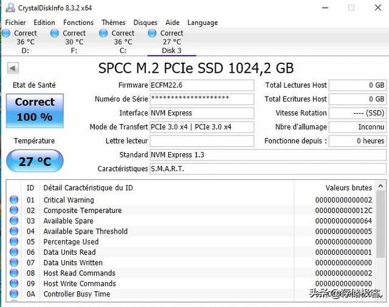The height and width of the screenshot is (307, 389).
Task: Click the CrystalDiskInfo title bar app icon
Action: tap(10, 7)
